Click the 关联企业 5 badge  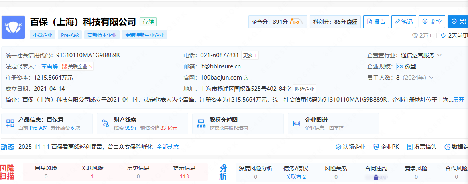click(77, 66)
